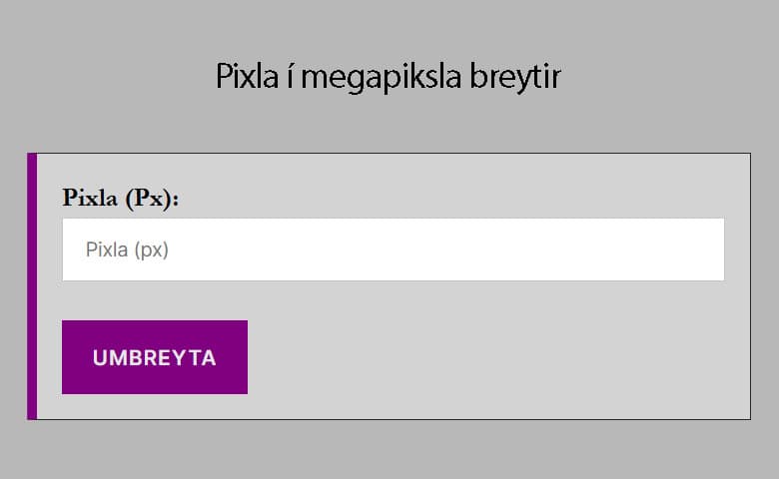Image resolution: width=779 pixels, height=479 pixels.
Task: Click the middle of the white pixel value field
Action: [392, 249]
